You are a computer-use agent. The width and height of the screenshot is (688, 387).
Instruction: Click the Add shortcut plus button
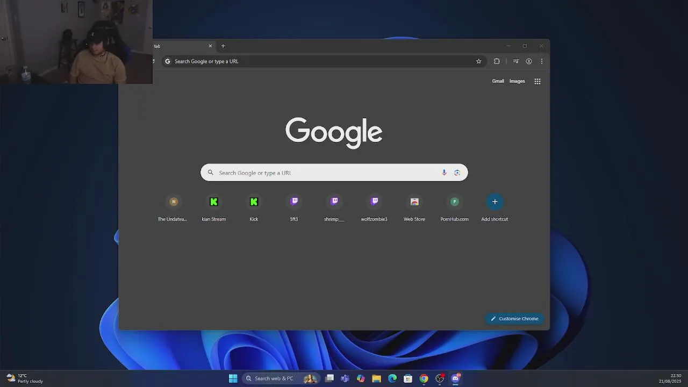(494, 202)
